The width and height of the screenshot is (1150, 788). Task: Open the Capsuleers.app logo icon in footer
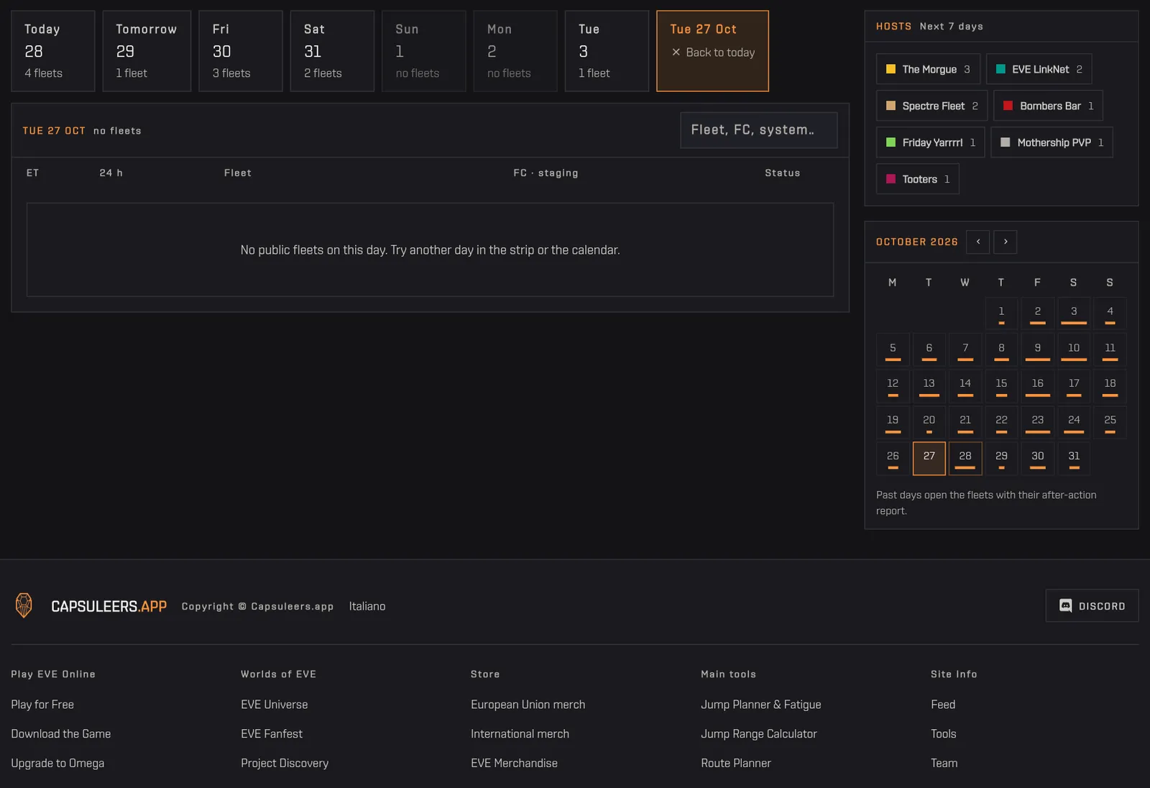pos(24,605)
